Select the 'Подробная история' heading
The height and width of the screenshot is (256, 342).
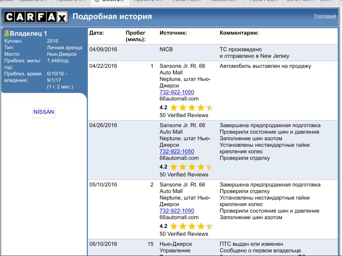(x=112, y=17)
